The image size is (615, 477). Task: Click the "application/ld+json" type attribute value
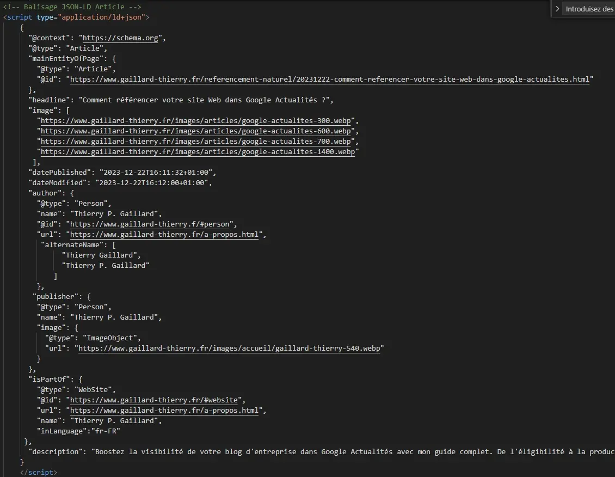pyautogui.click(x=102, y=17)
